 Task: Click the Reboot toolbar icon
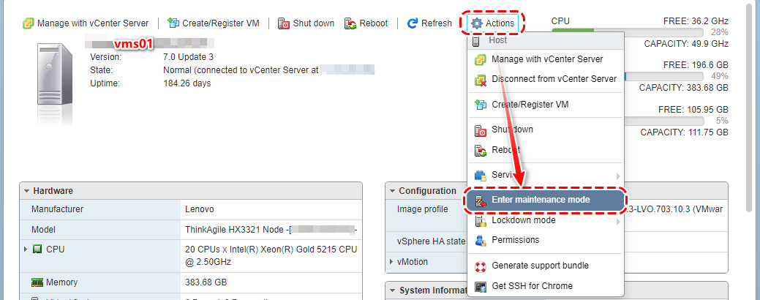tap(350, 23)
